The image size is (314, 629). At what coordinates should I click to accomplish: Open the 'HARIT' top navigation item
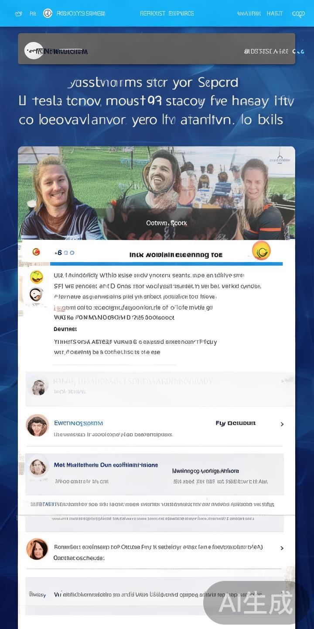[x=275, y=14]
